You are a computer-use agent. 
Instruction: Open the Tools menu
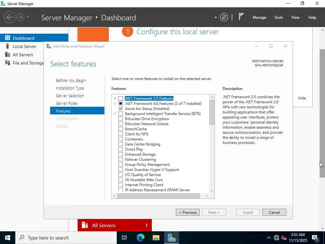coord(279,17)
